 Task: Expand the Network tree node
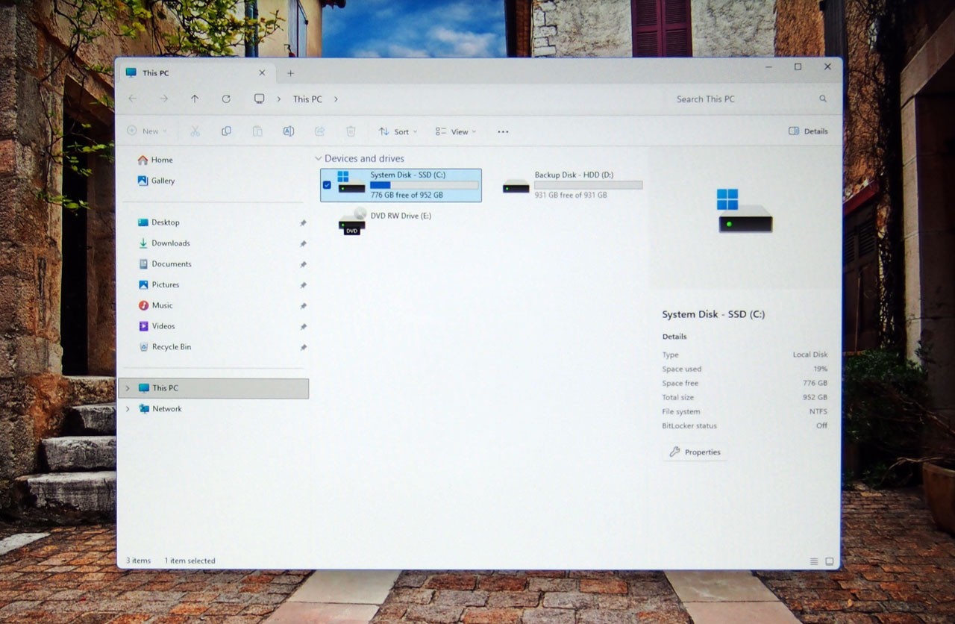(128, 409)
